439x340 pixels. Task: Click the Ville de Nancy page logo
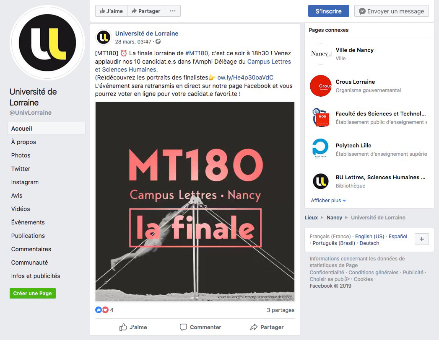click(321, 54)
